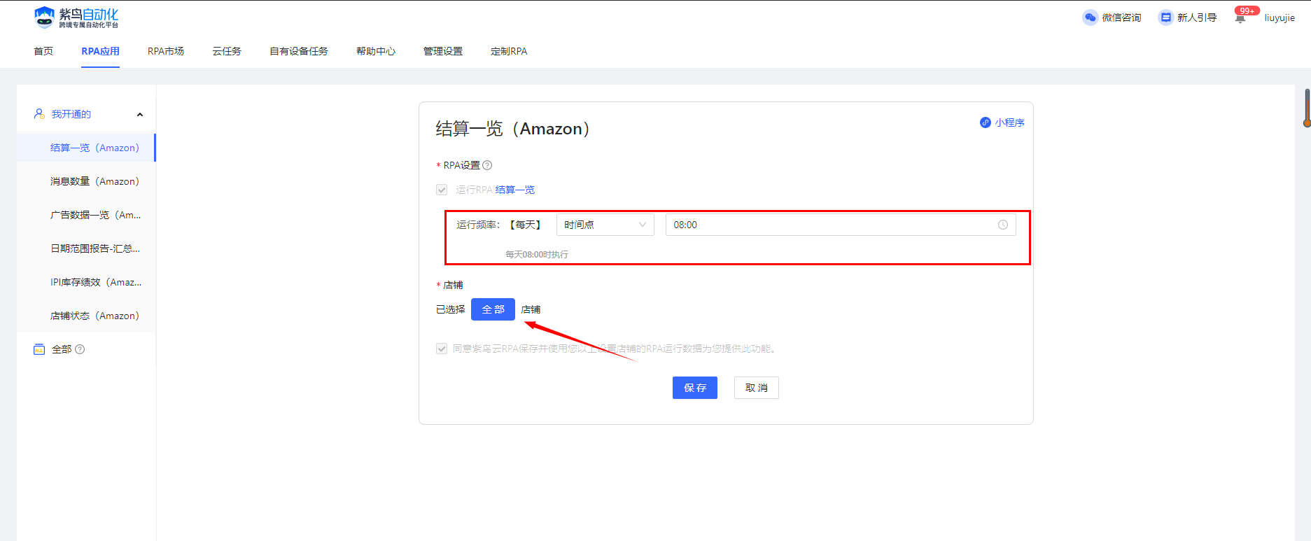Viewport: 1311px width, 541px height.
Task: Click the 我开通的 user icon
Action: click(39, 113)
